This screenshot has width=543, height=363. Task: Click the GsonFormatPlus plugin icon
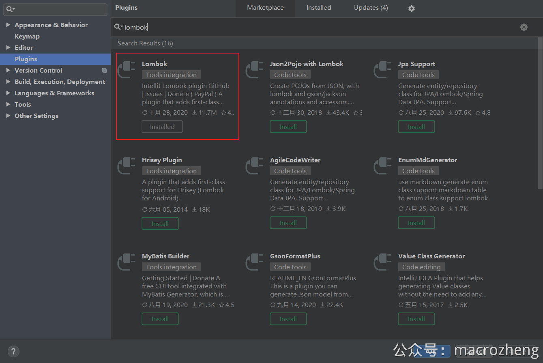[x=254, y=262]
